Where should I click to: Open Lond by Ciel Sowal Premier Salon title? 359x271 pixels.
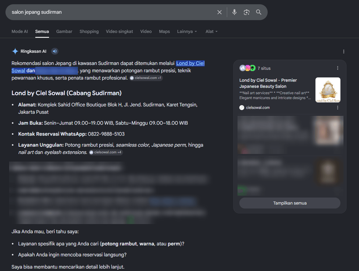coord(268,83)
